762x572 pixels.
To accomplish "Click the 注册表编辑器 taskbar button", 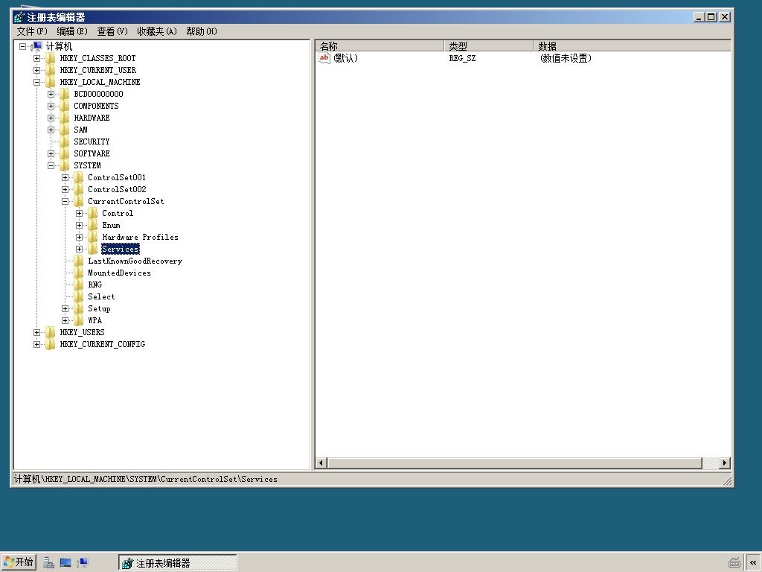I will [177, 563].
